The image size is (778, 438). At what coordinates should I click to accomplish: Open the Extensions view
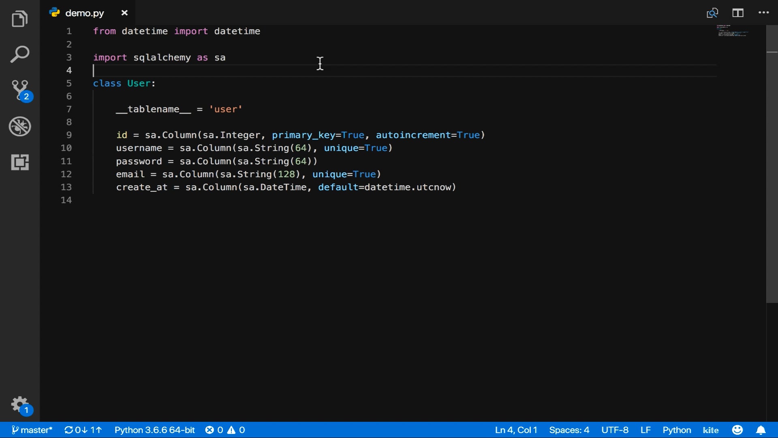(19, 162)
